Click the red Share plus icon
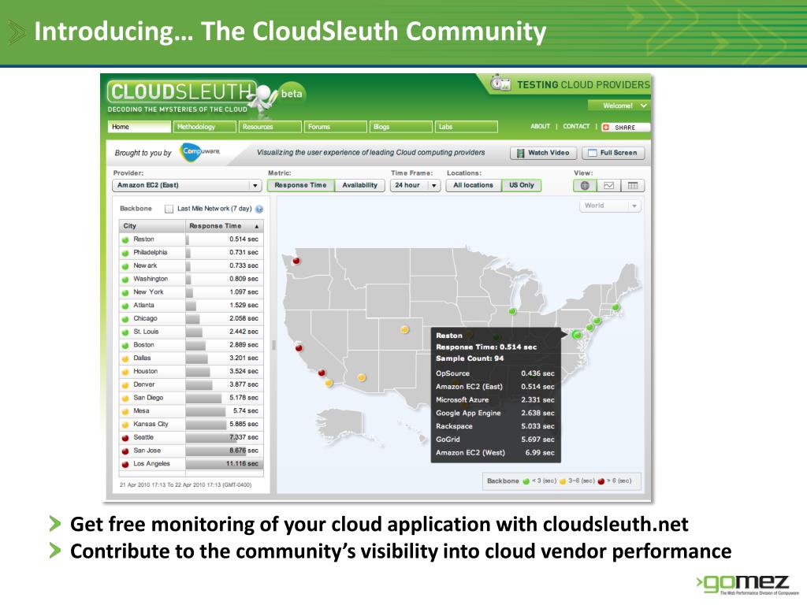Image resolution: width=807 pixels, height=605 pixels. 606,127
